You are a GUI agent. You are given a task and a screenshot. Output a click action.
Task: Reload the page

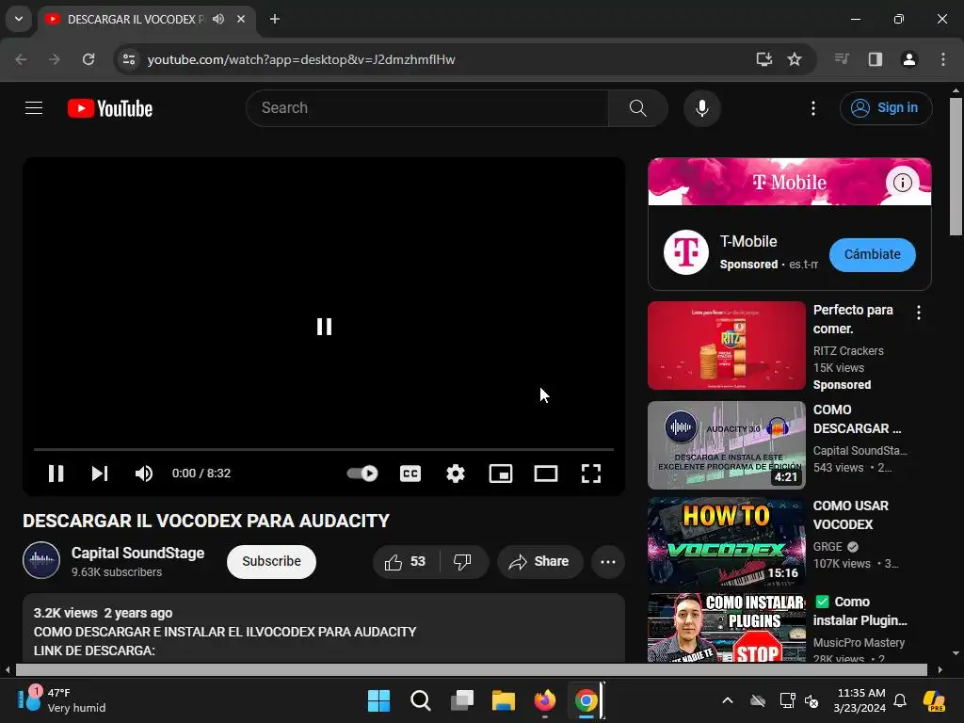click(88, 59)
